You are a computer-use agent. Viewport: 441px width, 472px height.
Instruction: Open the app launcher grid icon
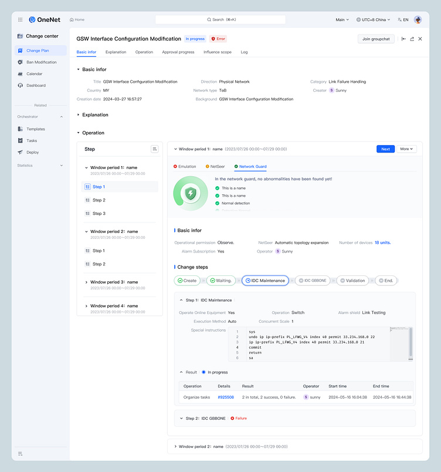click(20, 19)
